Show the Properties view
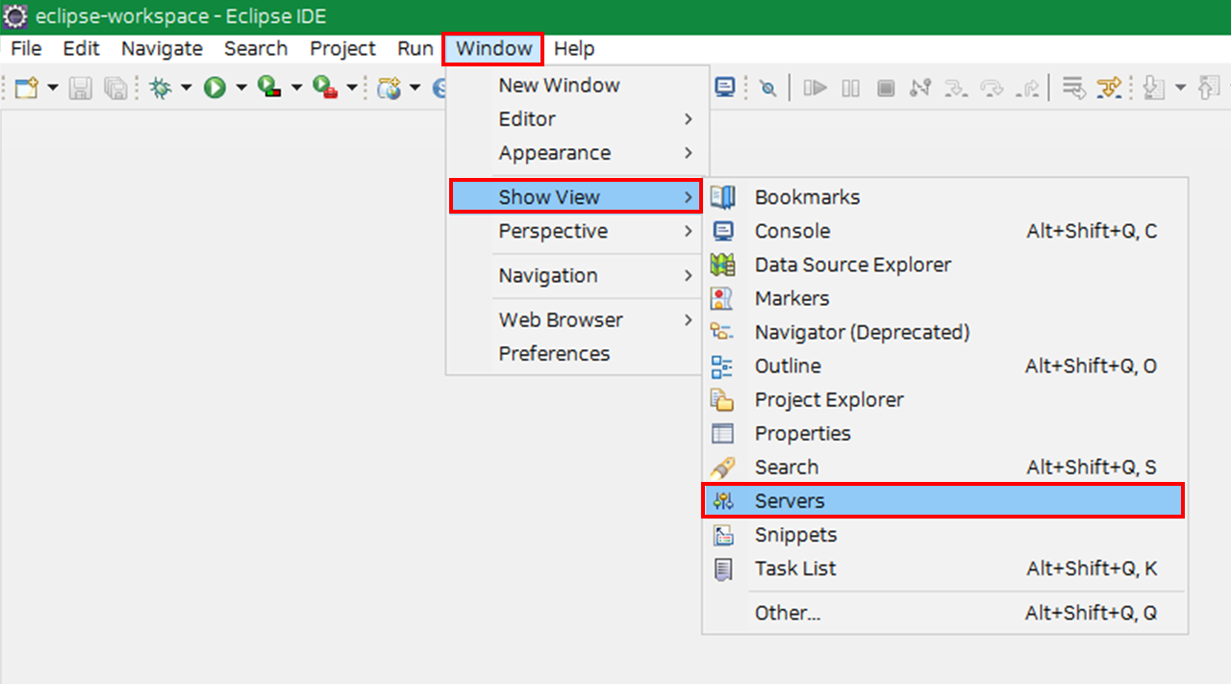Image resolution: width=1231 pixels, height=684 pixels. point(944,433)
